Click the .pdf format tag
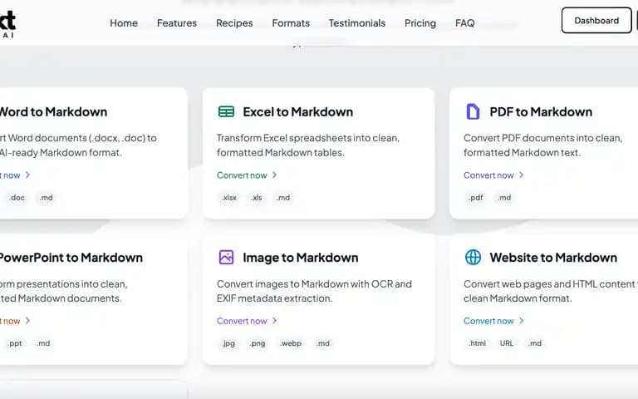The image size is (638, 399). 476,198
